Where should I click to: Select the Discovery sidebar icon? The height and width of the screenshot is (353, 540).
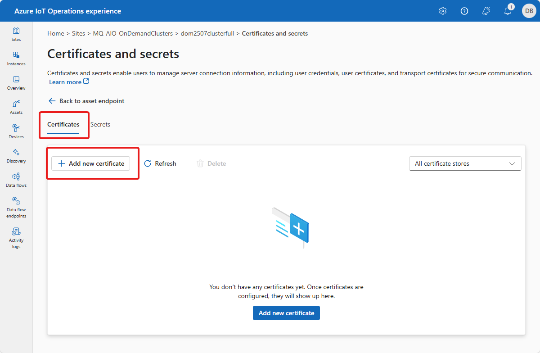(16, 155)
